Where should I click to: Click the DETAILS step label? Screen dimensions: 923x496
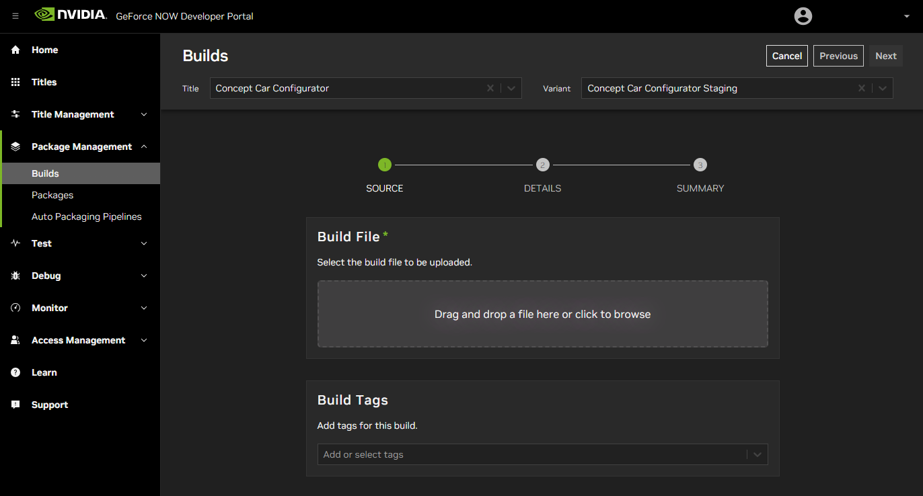tap(543, 188)
